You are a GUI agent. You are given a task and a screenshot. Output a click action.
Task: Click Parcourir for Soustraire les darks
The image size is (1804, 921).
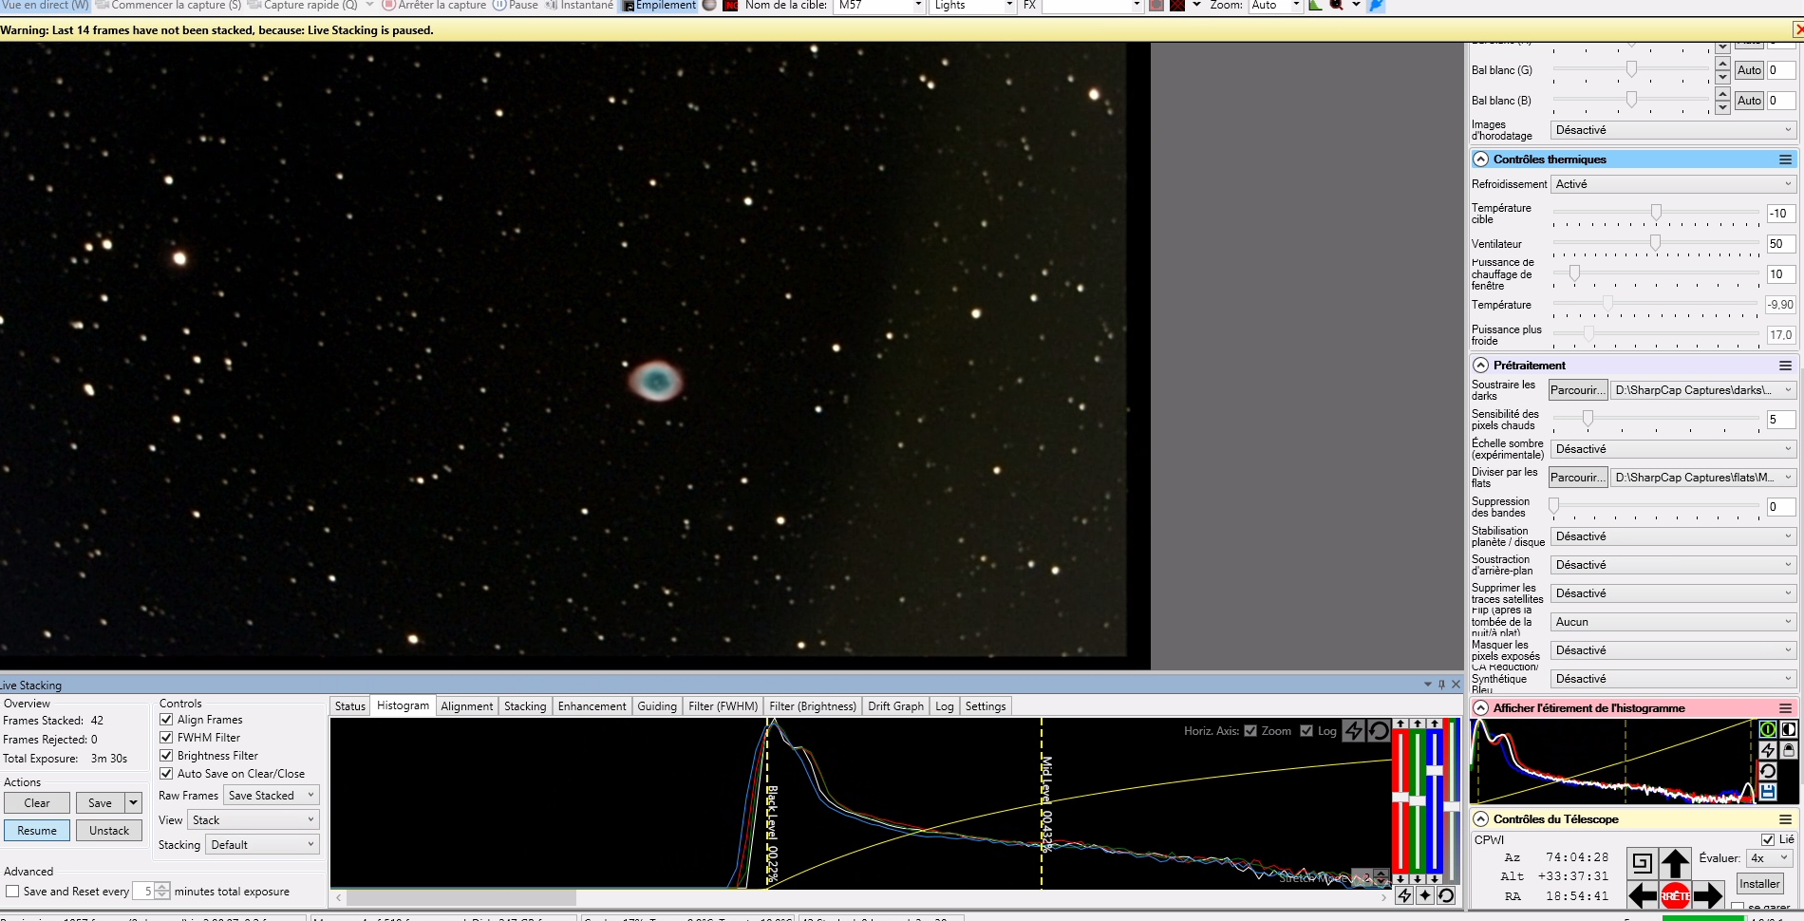click(1578, 390)
